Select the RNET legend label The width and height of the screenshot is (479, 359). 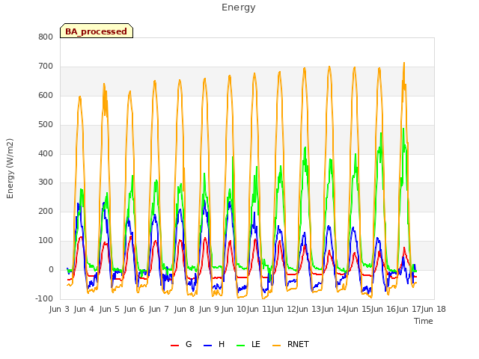pyautogui.click(x=298, y=344)
